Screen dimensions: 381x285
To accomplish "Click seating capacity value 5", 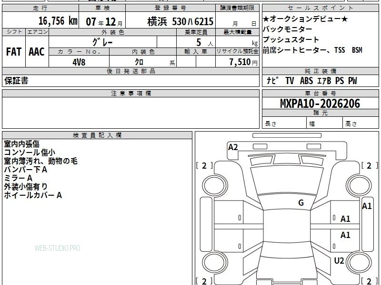I will tap(199, 42).
